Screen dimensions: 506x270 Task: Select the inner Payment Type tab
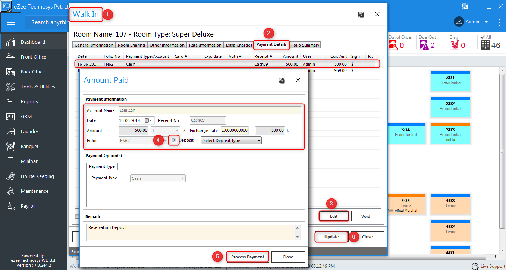(x=102, y=166)
